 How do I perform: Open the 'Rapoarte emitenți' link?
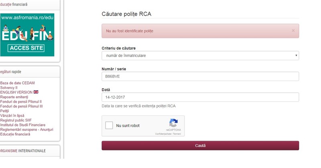[x=14, y=97]
